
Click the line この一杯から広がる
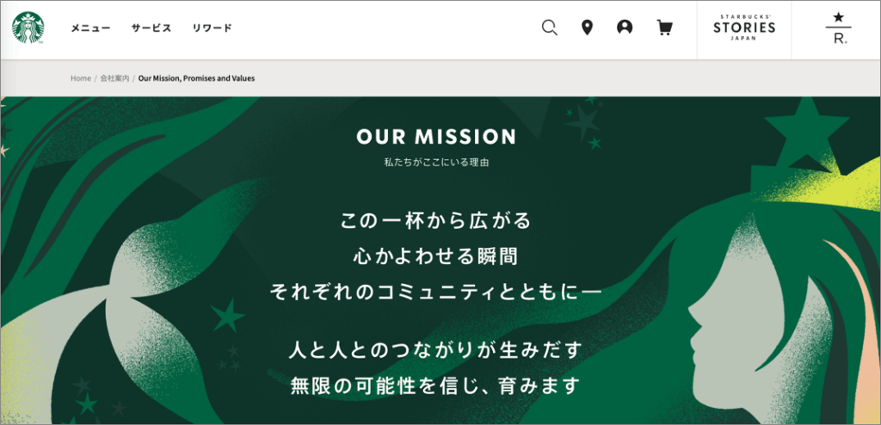tap(436, 220)
